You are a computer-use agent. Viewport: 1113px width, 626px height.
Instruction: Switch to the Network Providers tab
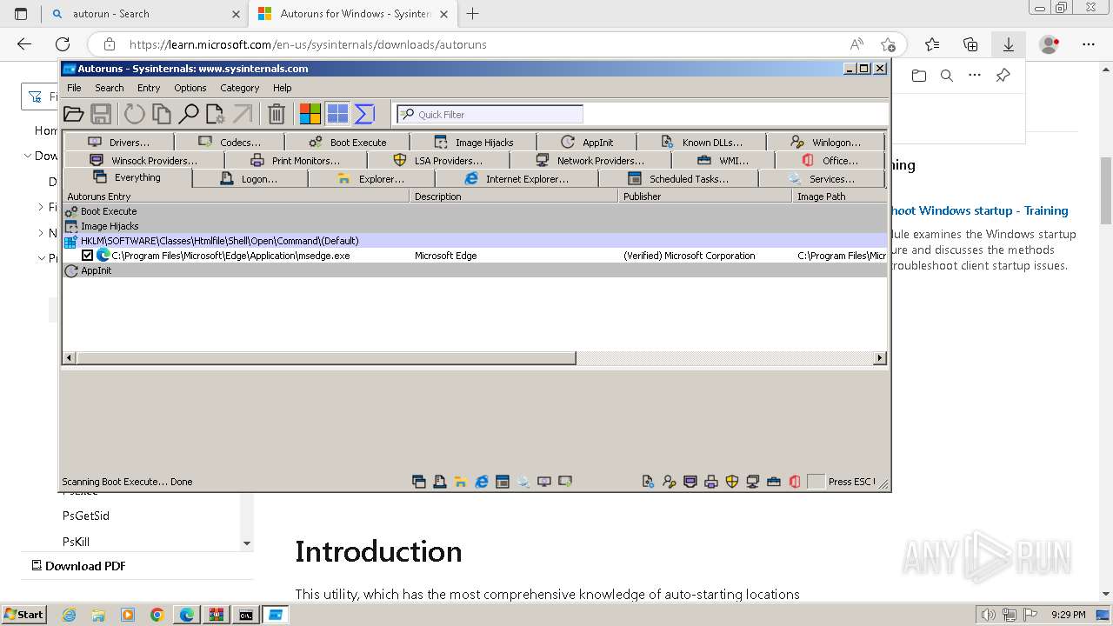(590, 160)
